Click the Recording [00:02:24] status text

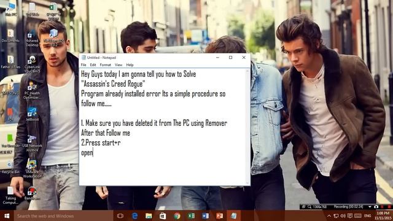pos(348,207)
